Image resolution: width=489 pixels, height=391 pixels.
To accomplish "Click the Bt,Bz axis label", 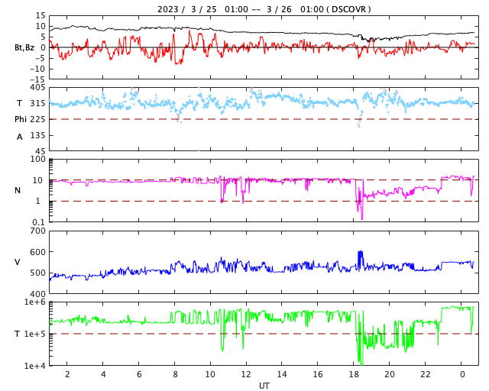I will click(24, 47).
